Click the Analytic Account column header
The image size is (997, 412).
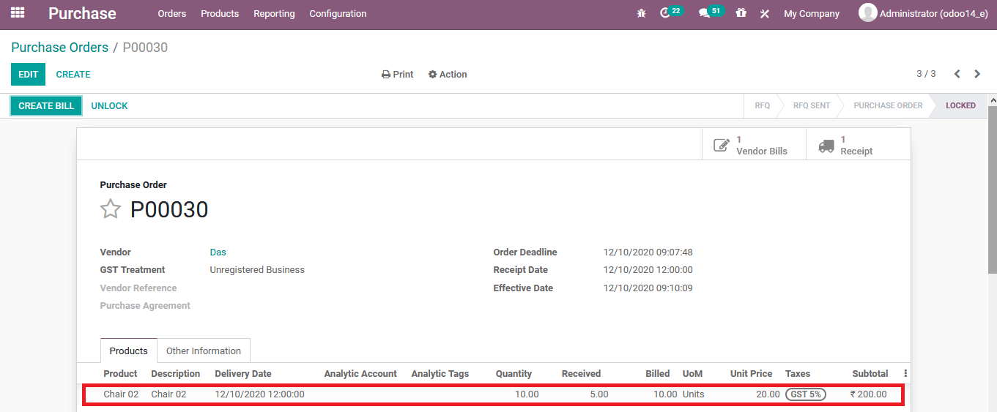pyautogui.click(x=360, y=373)
